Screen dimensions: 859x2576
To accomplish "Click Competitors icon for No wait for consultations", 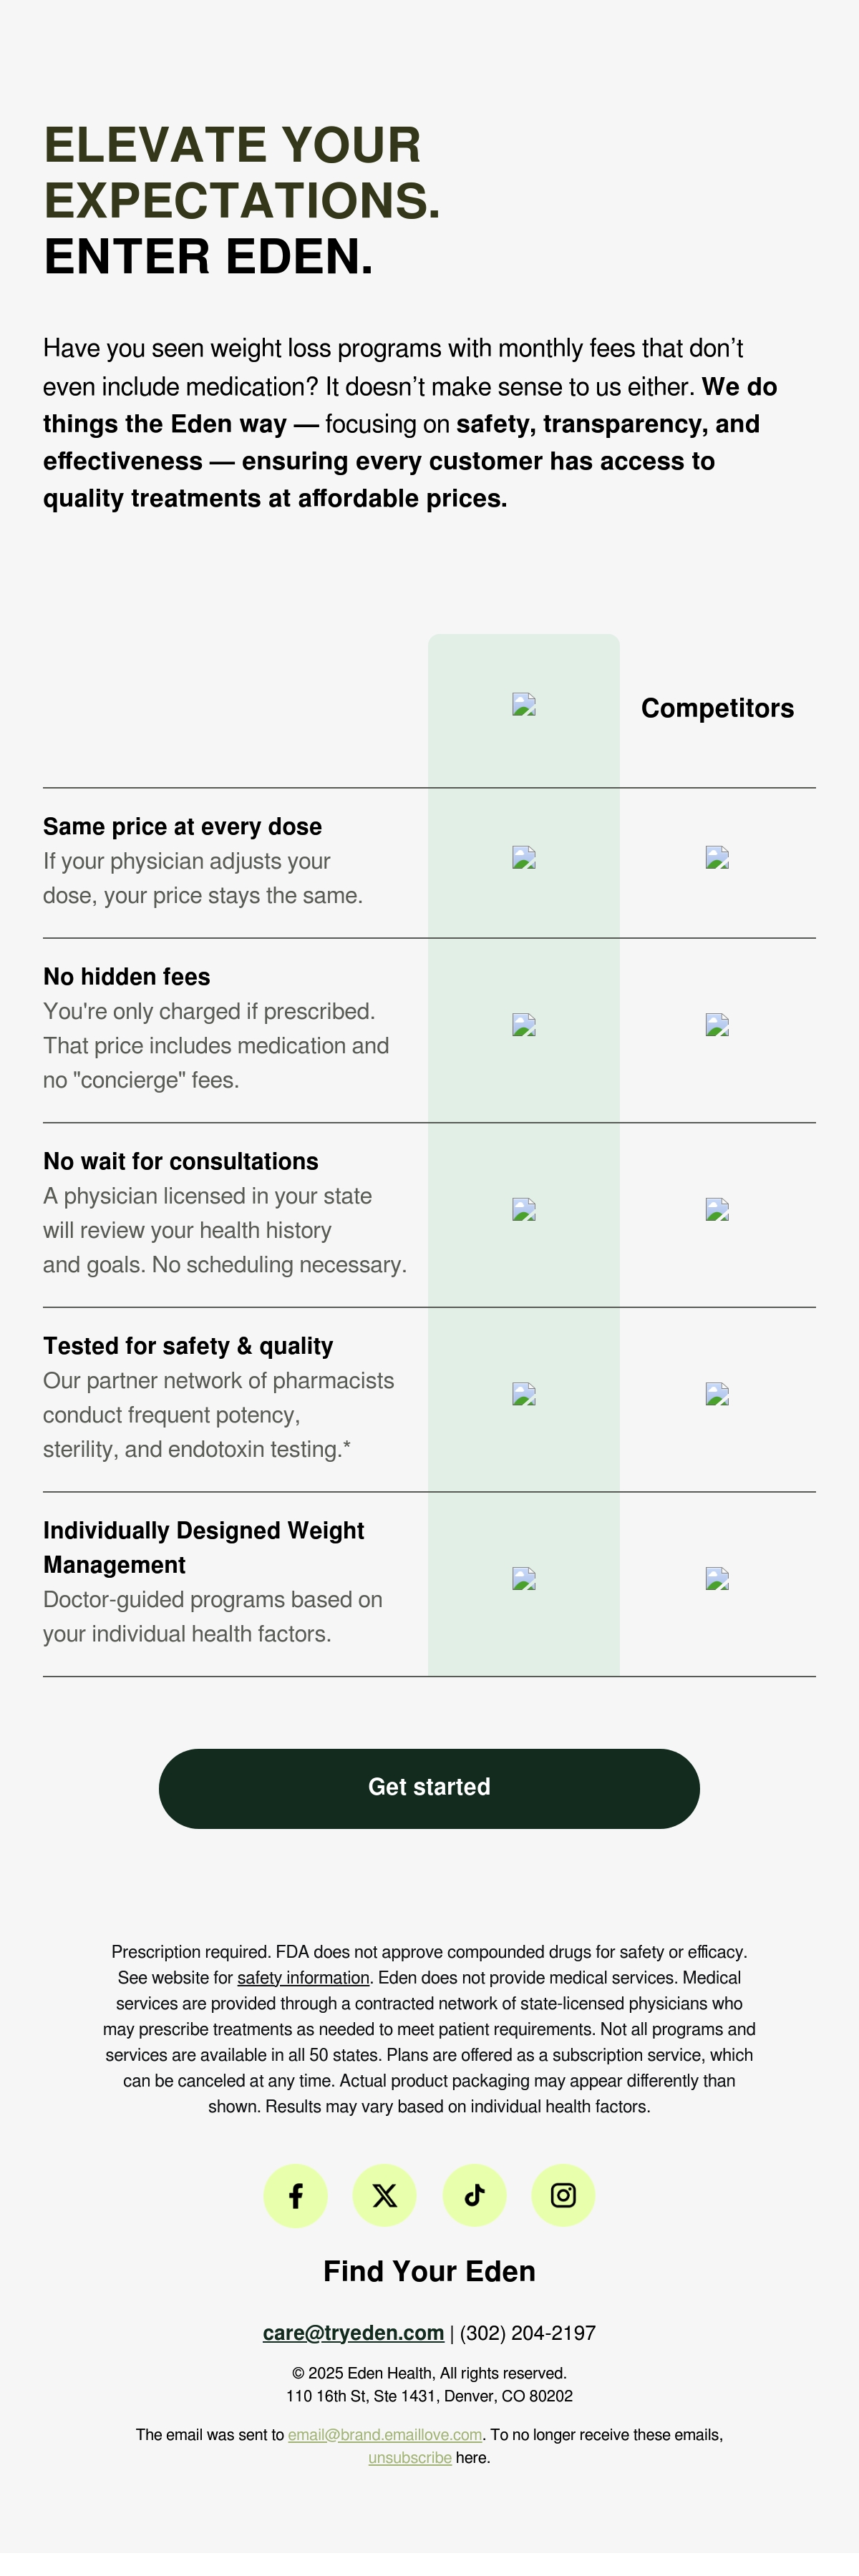I will 717,1210.
